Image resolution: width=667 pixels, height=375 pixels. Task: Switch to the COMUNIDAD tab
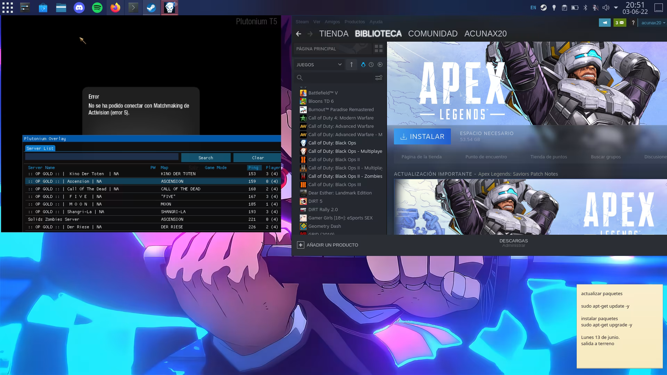click(433, 34)
